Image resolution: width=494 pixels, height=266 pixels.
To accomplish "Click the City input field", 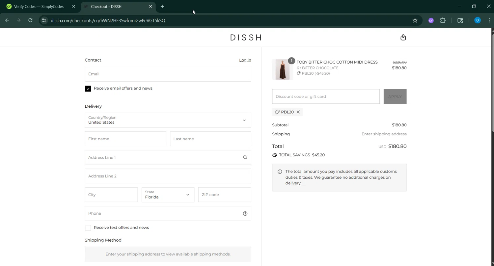I will pyautogui.click(x=111, y=195).
